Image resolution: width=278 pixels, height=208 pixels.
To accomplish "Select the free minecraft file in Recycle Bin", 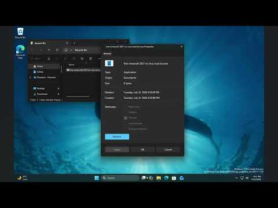I will pyautogui.click(x=83, y=70).
